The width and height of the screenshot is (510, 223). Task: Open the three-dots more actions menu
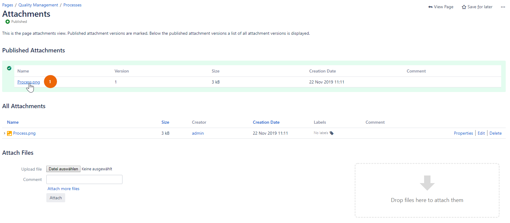tap(503, 7)
